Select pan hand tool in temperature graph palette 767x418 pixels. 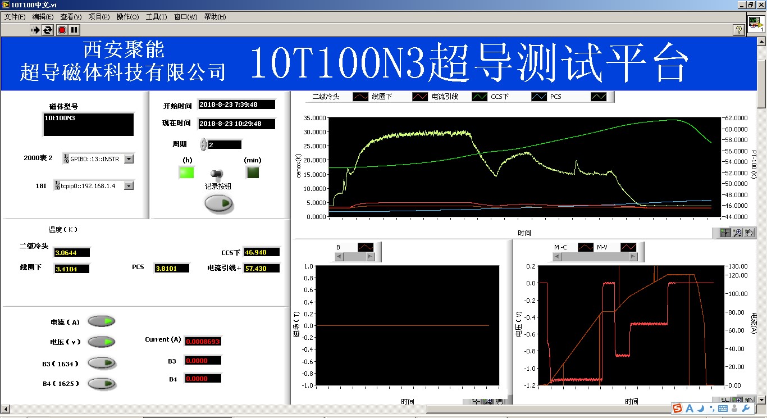pyautogui.click(x=748, y=233)
